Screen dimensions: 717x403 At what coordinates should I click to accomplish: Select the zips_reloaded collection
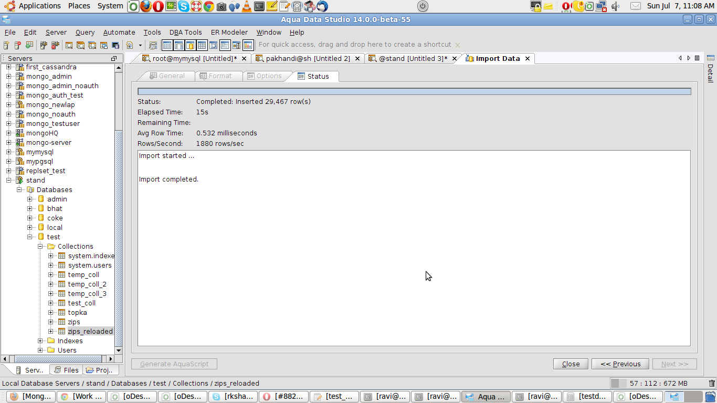90,331
